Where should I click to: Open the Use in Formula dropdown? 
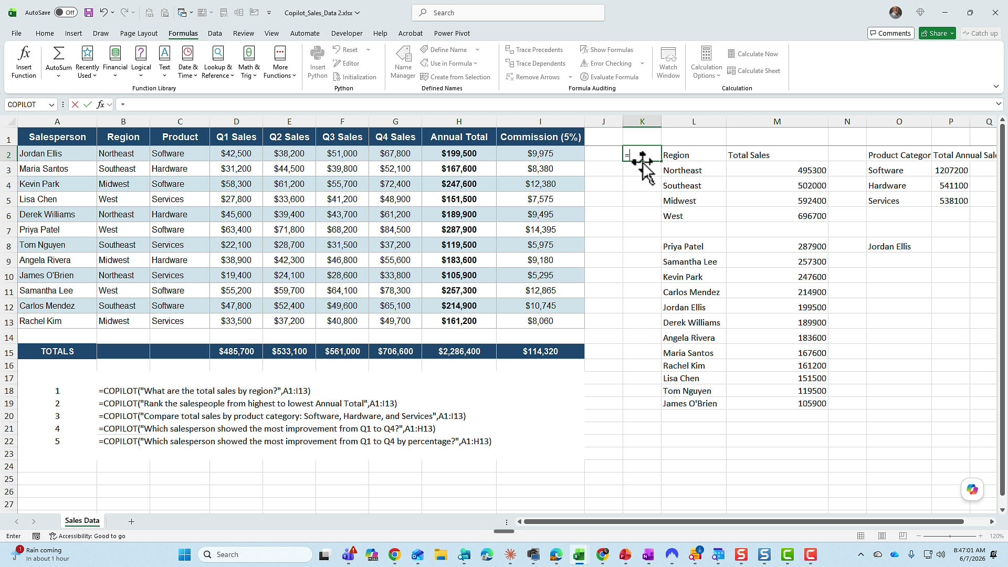pos(449,63)
